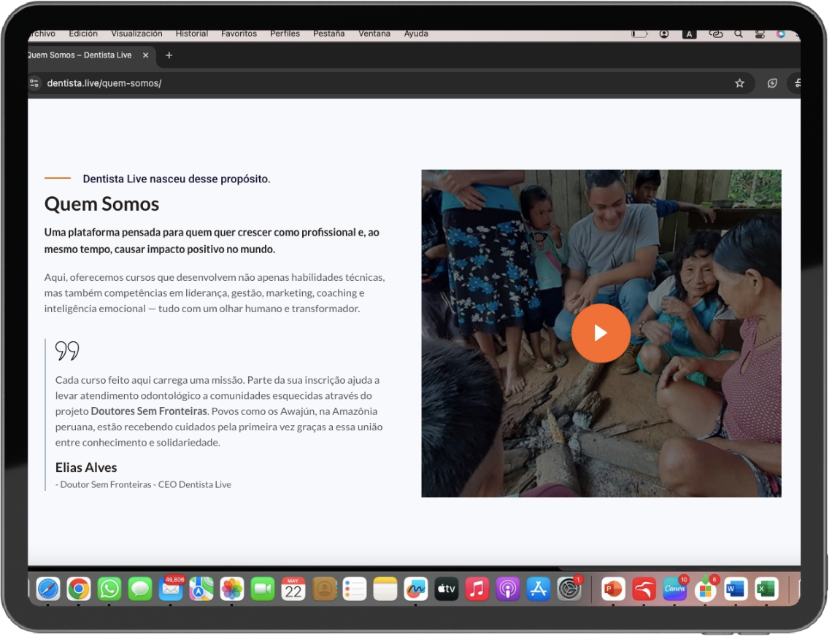Open Apple TV from the dock
The height and width of the screenshot is (636, 832).
tap(446, 589)
